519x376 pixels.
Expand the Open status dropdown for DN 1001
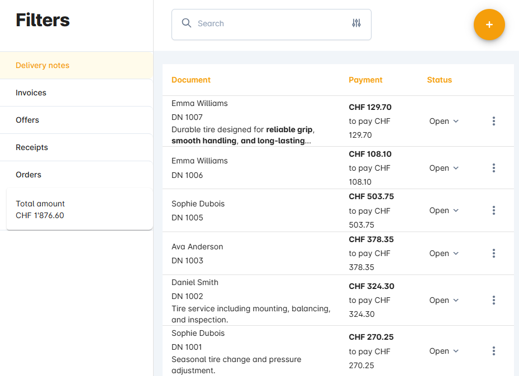tap(444, 351)
